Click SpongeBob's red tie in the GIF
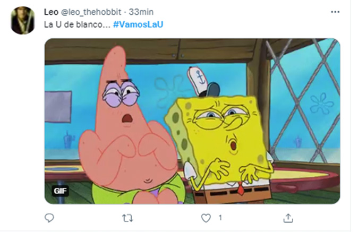Screen dimensions: 358x232 click(240, 189)
